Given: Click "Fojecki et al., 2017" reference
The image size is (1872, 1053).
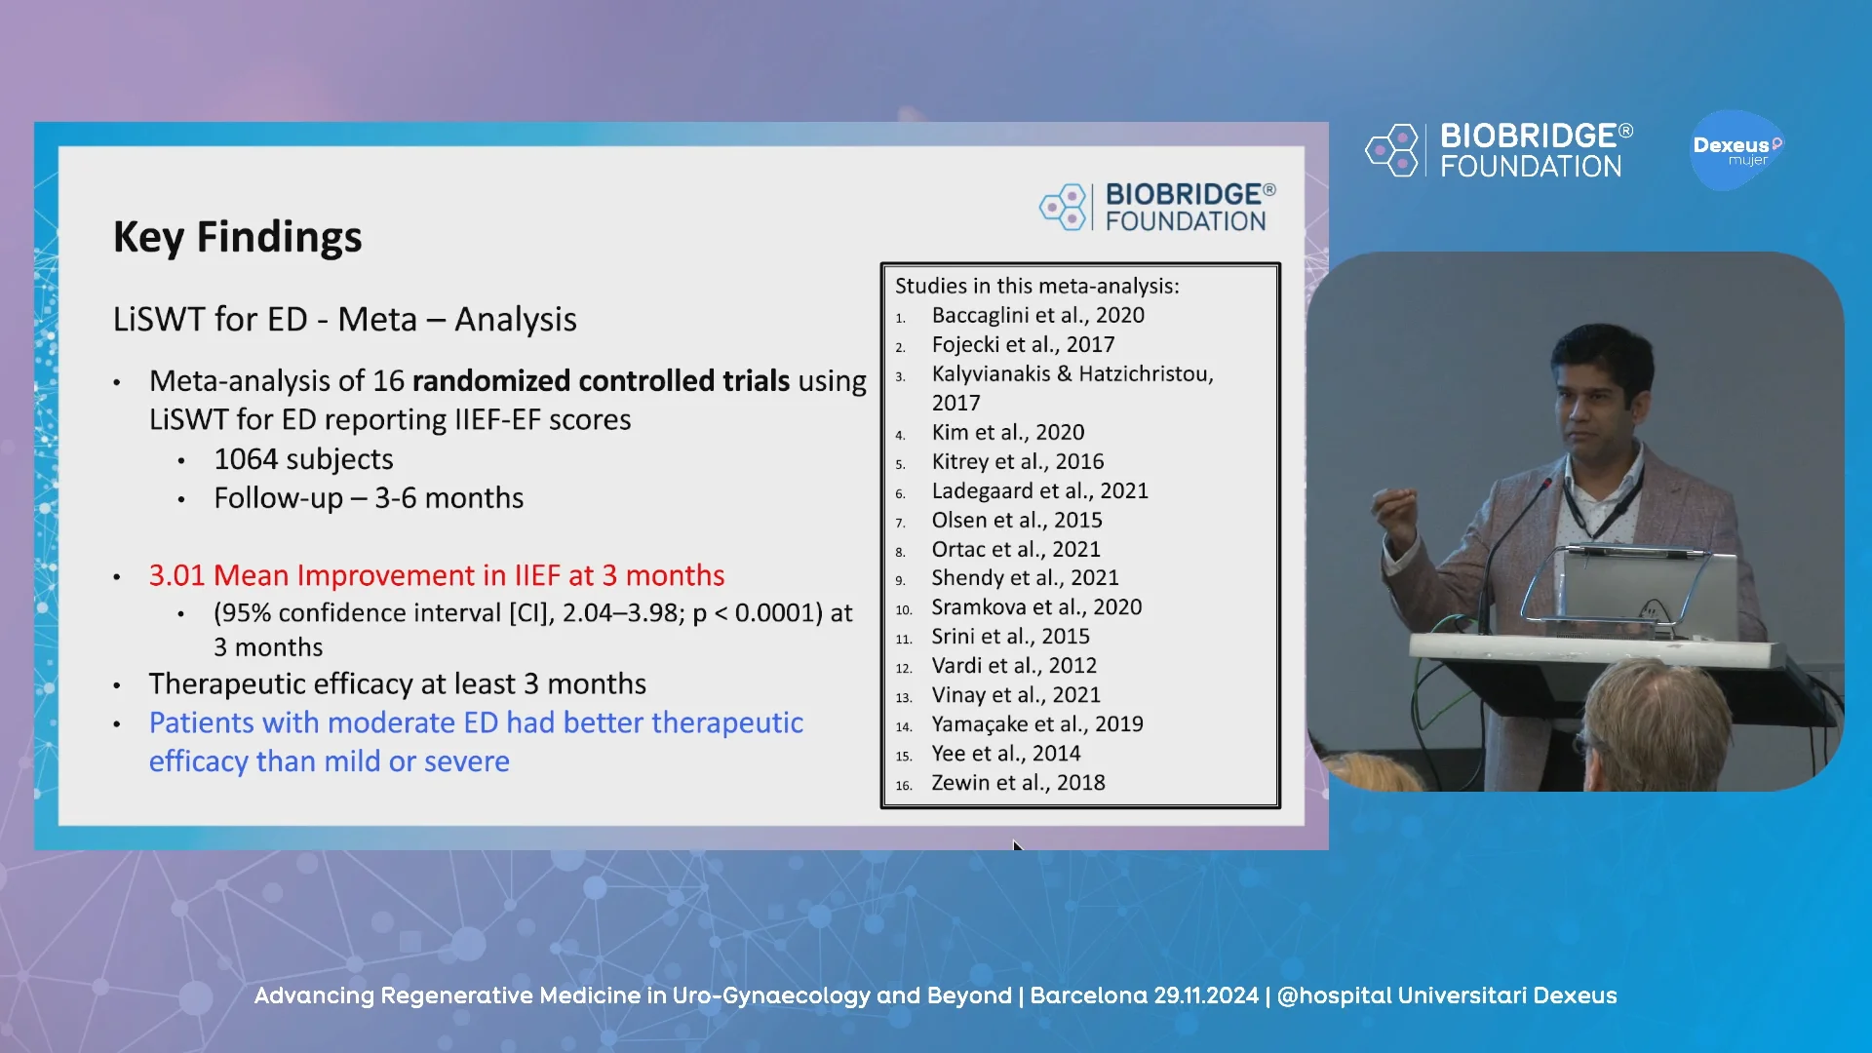Looking at the screenshot, I should click(x=1023, y=344).
